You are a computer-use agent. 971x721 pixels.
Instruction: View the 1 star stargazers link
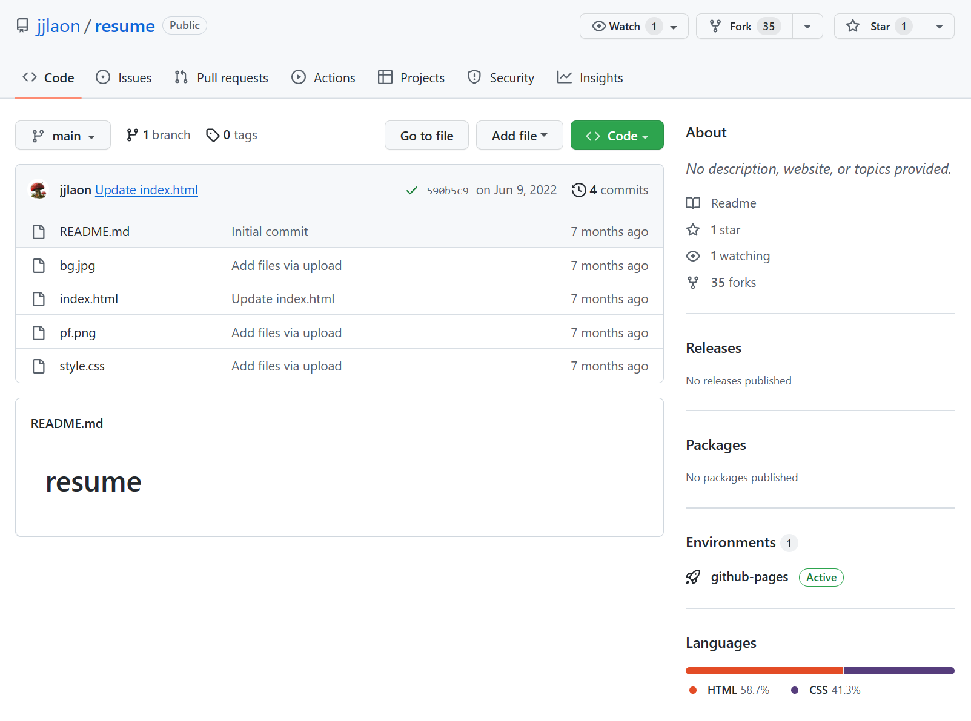pyautogui.click(x=725, y=230)
